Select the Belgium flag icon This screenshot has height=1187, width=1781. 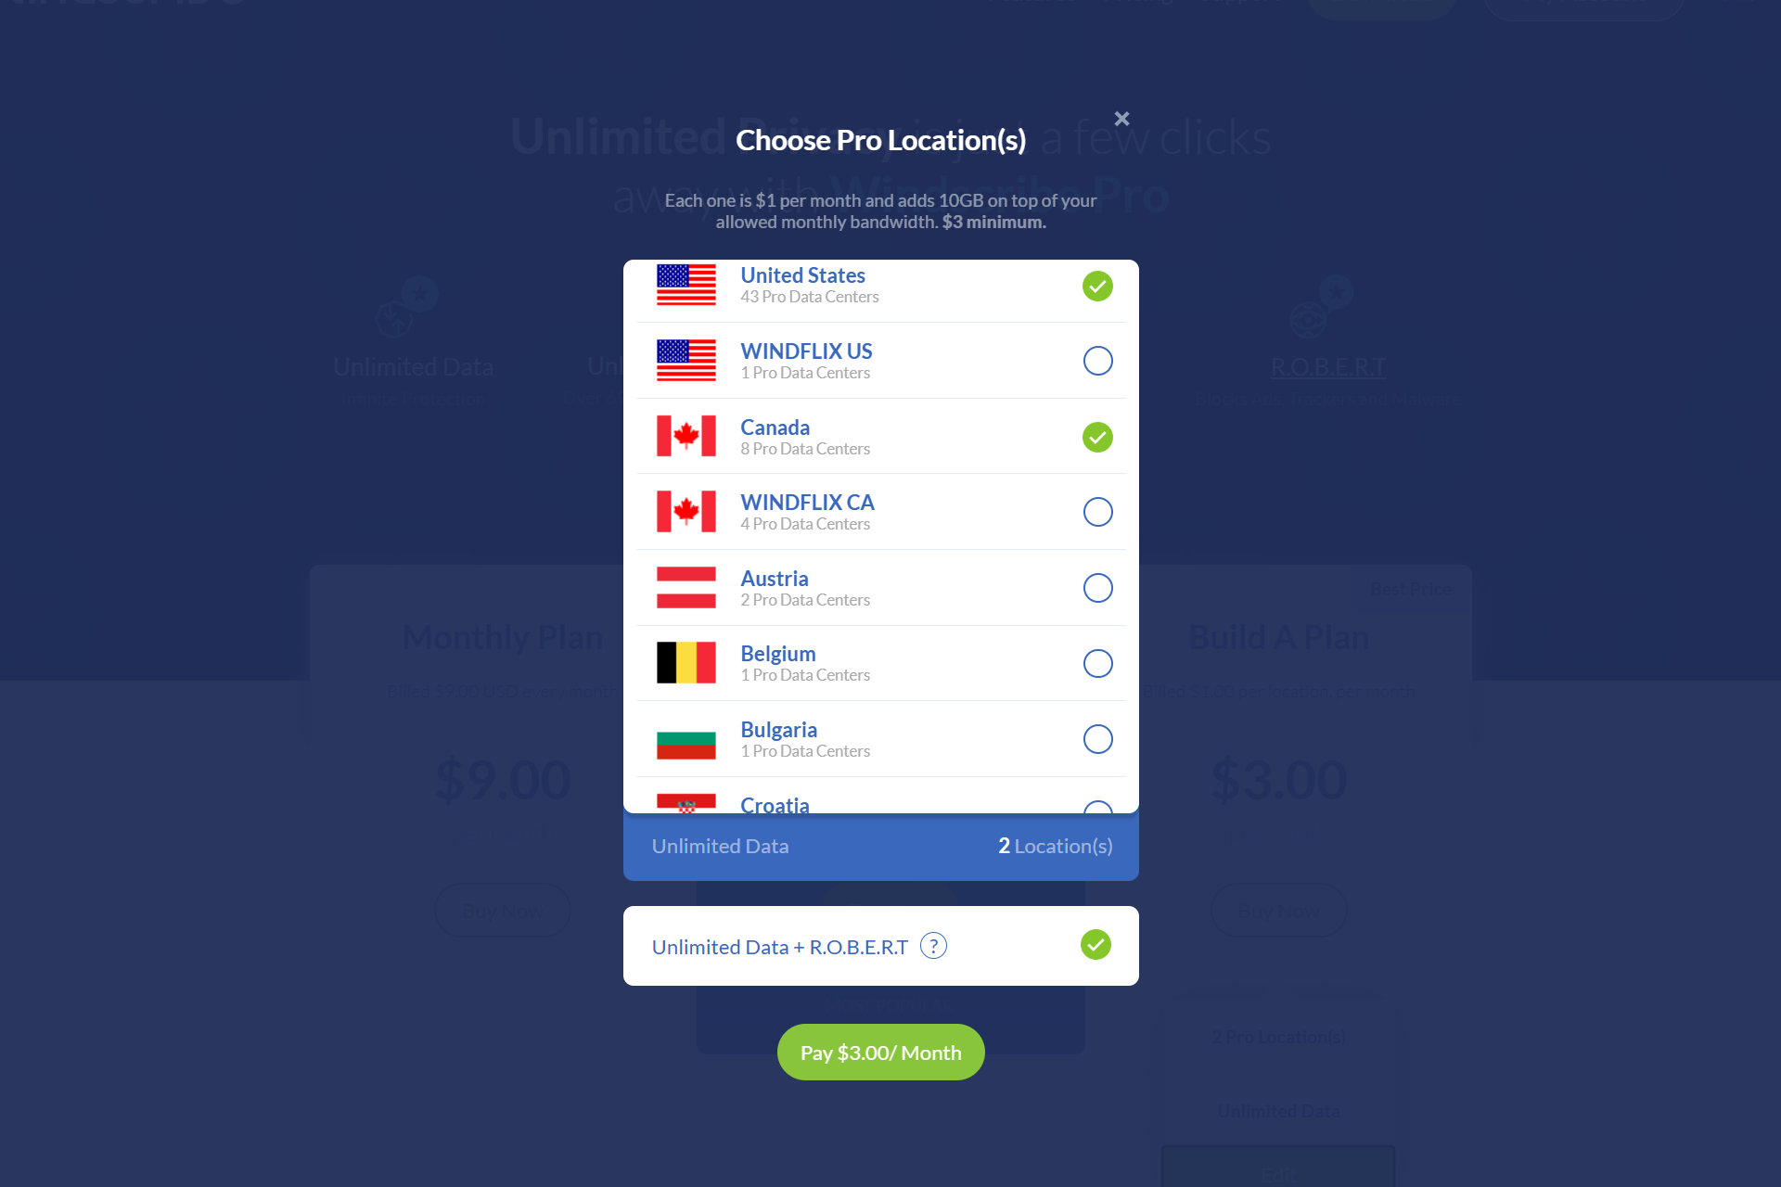click(689, 661)
